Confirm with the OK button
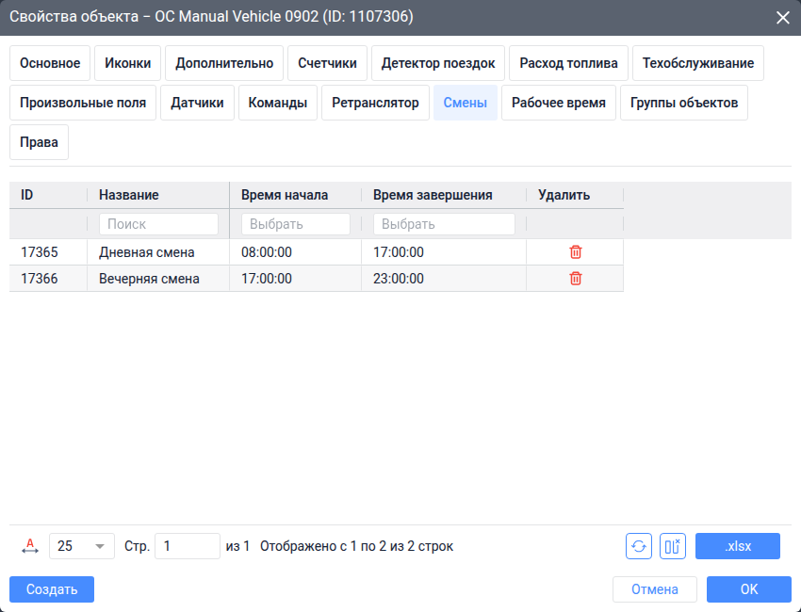This screenshot has height=612, width=801. click(x=749, y=589)
